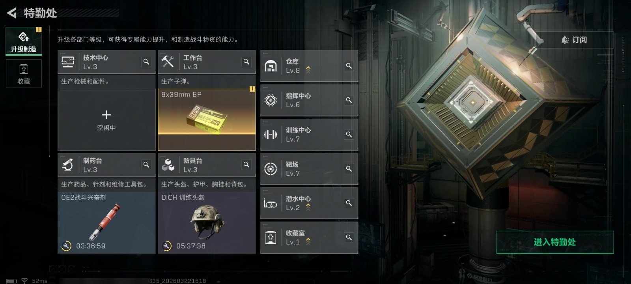Image resolution: width=631 pixels, height=284 pixels.
Task: Click the back arrow beside 特勤处
Action: pyautogui.click(x=12, y=13)
